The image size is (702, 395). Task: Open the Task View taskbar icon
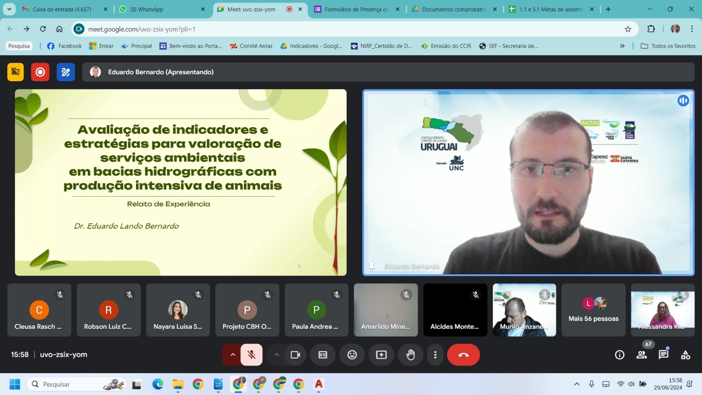[137, 384]
